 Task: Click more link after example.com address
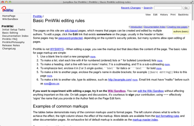click(x=135, y=80)
